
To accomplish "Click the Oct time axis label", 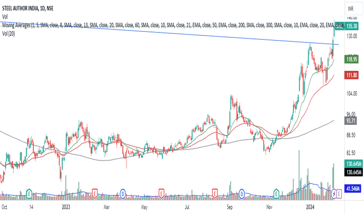I will point(4,207).
